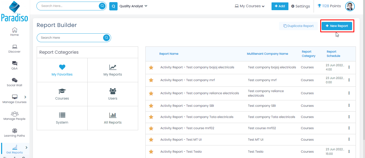Click the Duplicate Report button
Viewport: 365px width, 158px height.
coord(298,26)
